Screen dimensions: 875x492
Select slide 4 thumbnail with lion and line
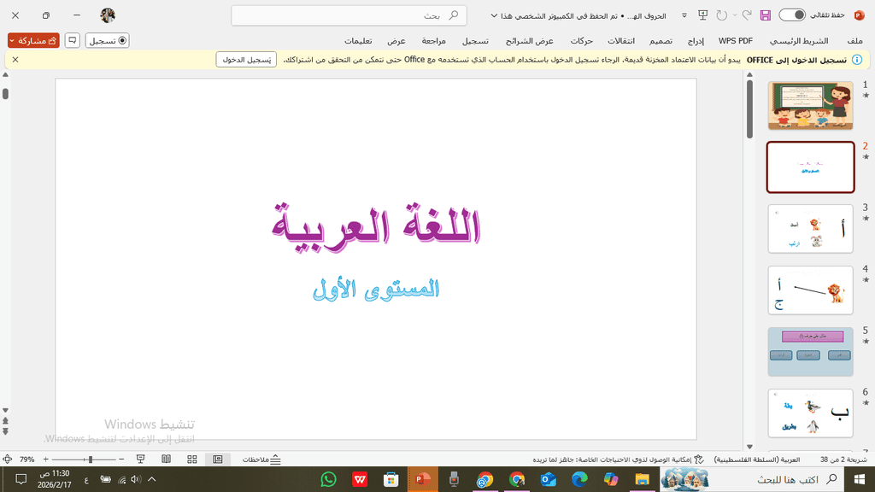click(x=810, y=290)
